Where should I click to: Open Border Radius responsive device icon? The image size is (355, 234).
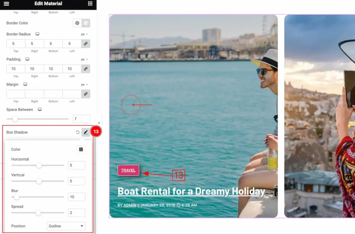[37, 34]
